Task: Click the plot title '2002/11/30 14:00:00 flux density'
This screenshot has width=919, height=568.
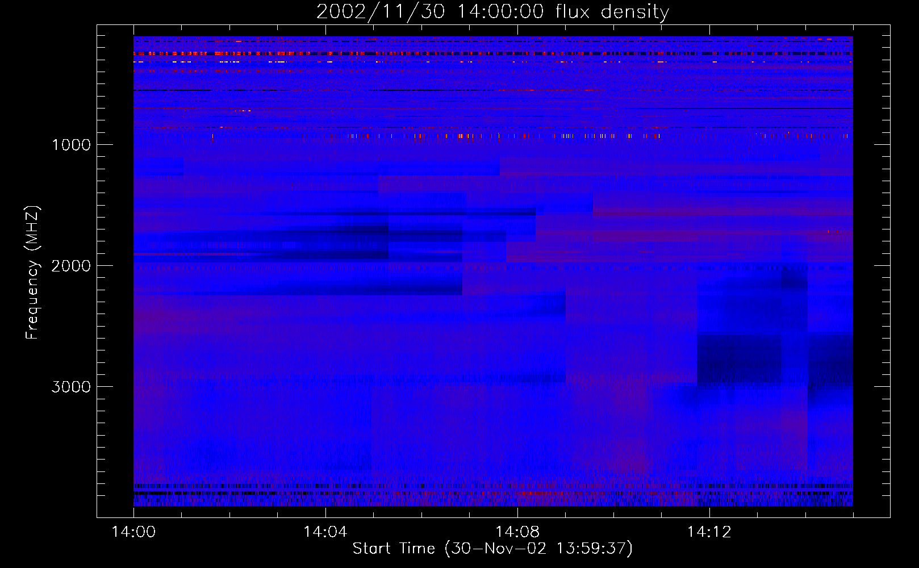Action: (x=492, y=12)
